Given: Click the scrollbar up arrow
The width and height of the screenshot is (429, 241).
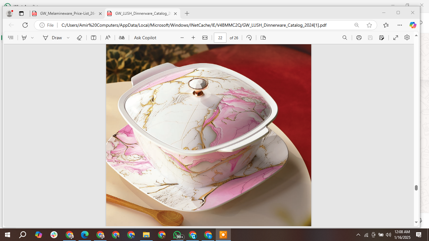Looking at the screenshot, I should 416,35.
